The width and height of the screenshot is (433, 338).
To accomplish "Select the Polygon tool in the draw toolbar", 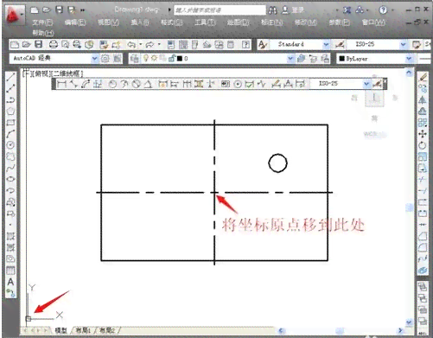I will (10, 111).
